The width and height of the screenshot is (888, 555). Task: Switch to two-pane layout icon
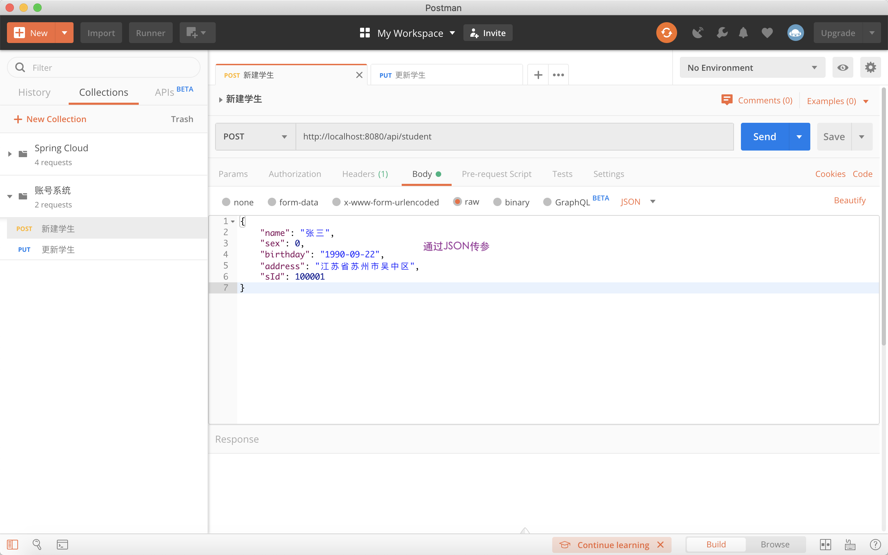point(825,544)
